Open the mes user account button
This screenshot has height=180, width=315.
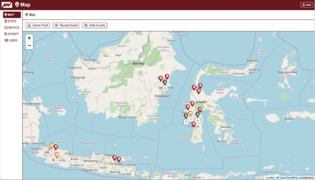306,5
